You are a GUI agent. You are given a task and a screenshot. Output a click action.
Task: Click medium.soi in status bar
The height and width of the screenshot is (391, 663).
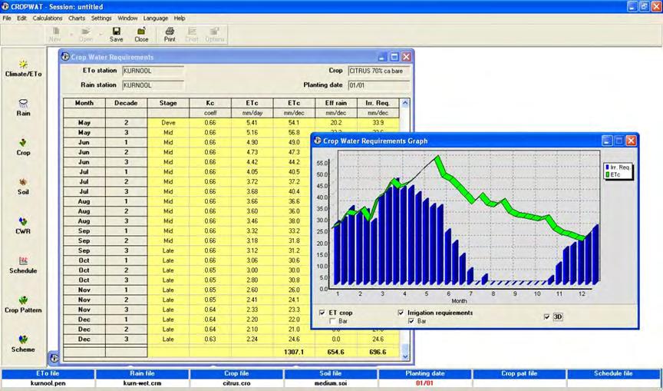click(x=331, y=383)
